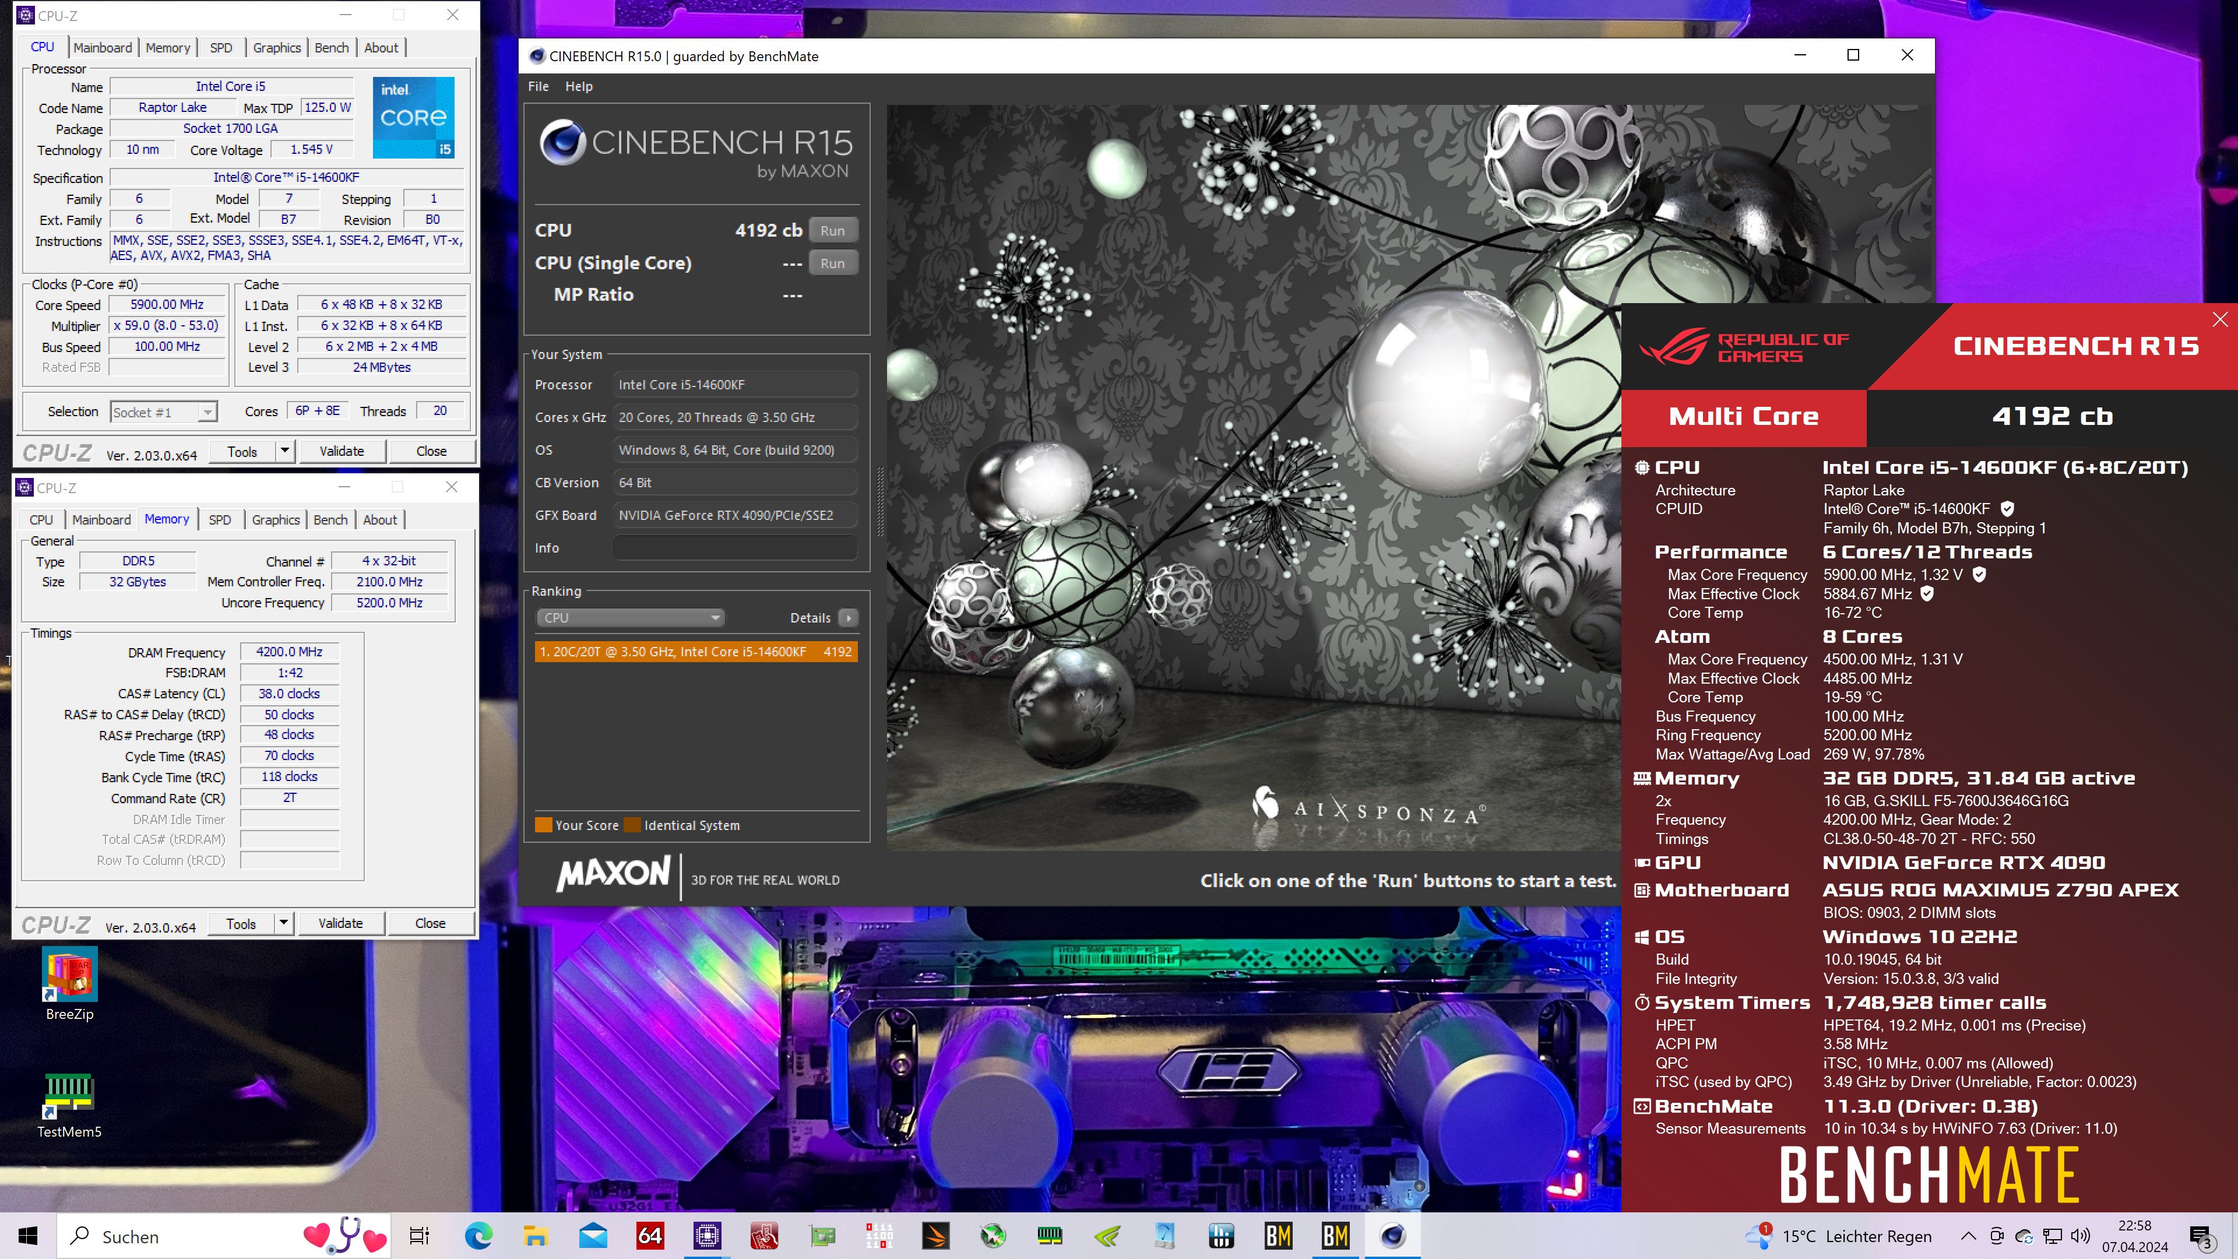Open the volume control in system tray

(2080, 1236)
